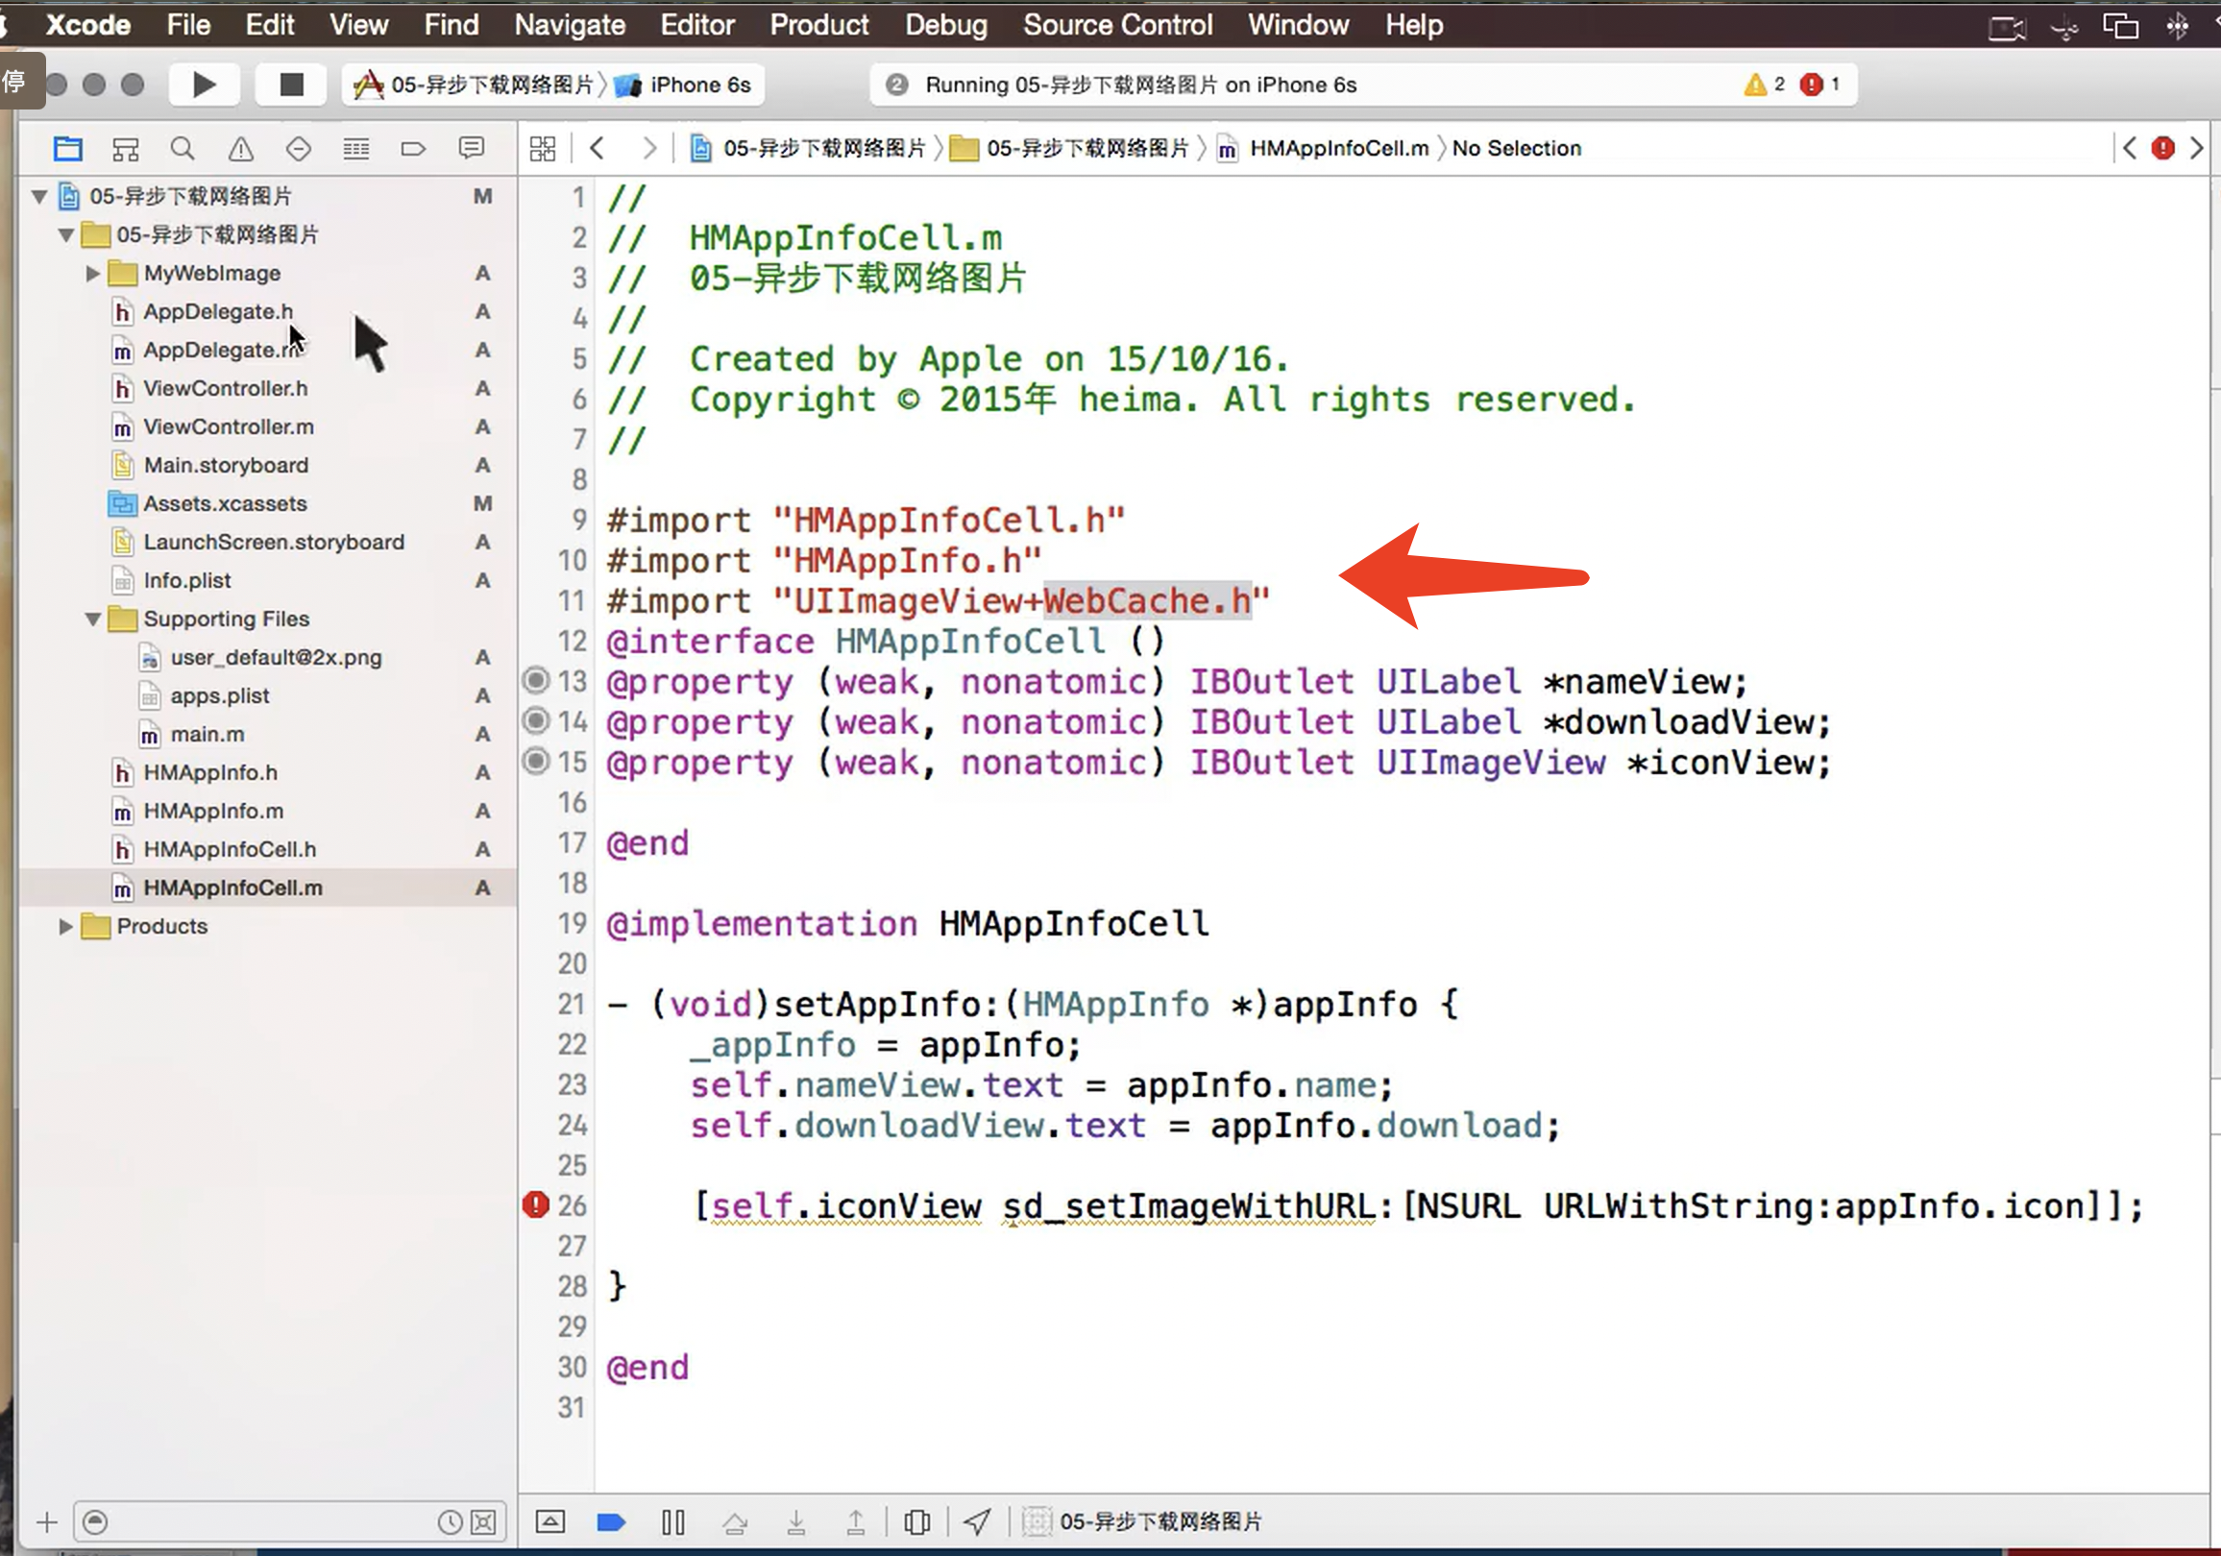
Task: Open the Related Items grid icon
Action: click(543, 149)
